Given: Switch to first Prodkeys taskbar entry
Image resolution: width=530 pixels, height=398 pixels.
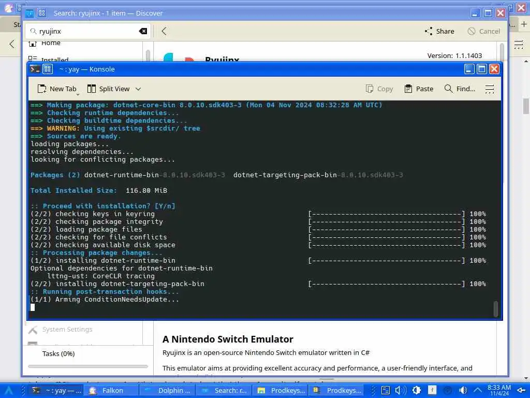Looking at the screenshot, I should point(280,391).
